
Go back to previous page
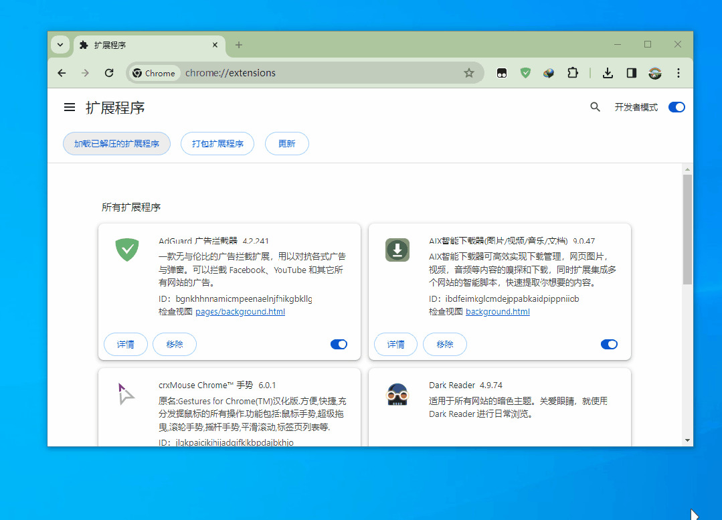coord(62,73)
